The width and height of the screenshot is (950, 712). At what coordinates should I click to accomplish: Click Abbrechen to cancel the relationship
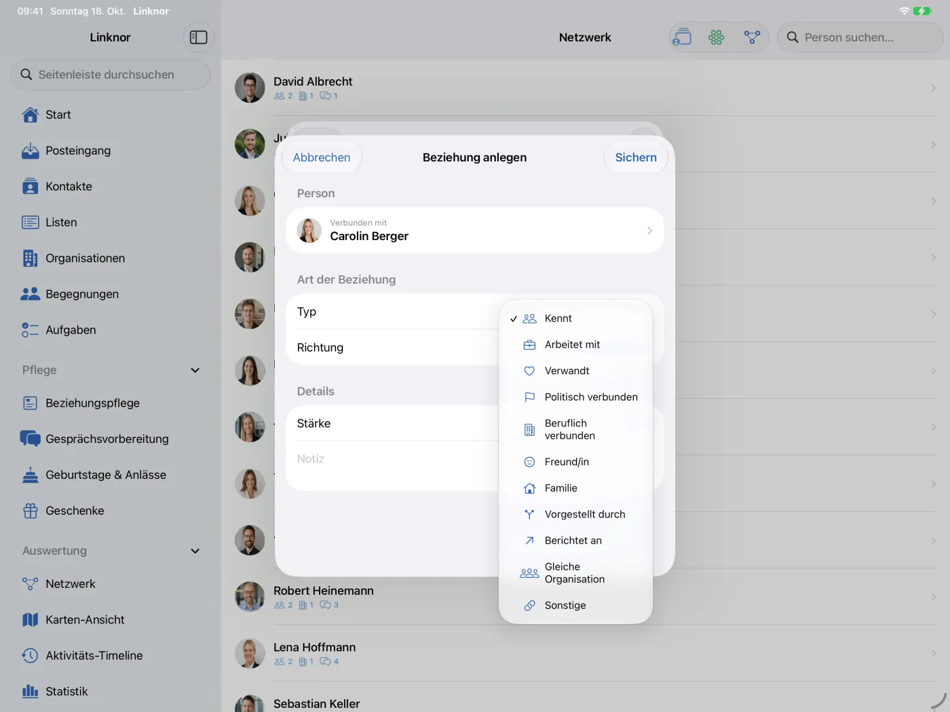[322, 157]
